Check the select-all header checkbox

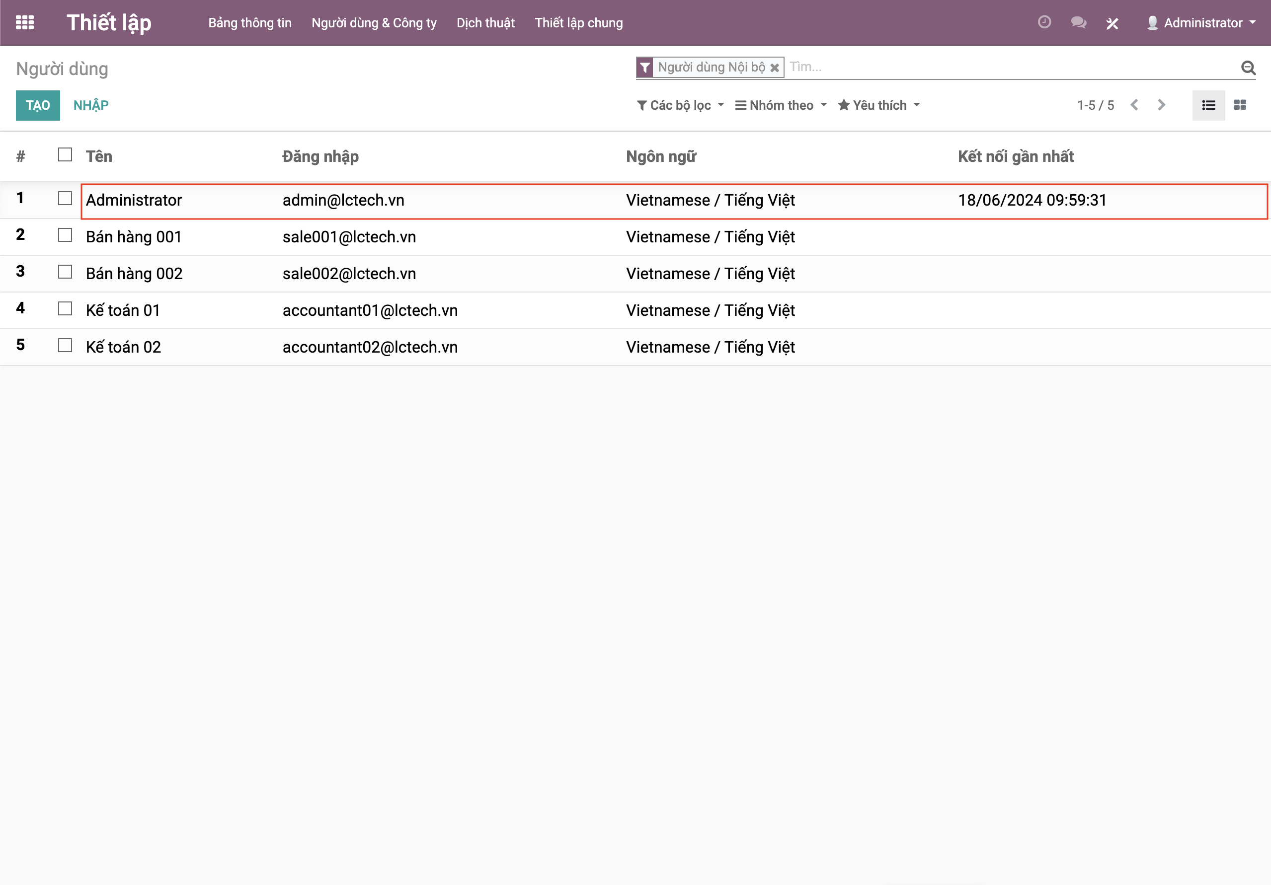65,155
